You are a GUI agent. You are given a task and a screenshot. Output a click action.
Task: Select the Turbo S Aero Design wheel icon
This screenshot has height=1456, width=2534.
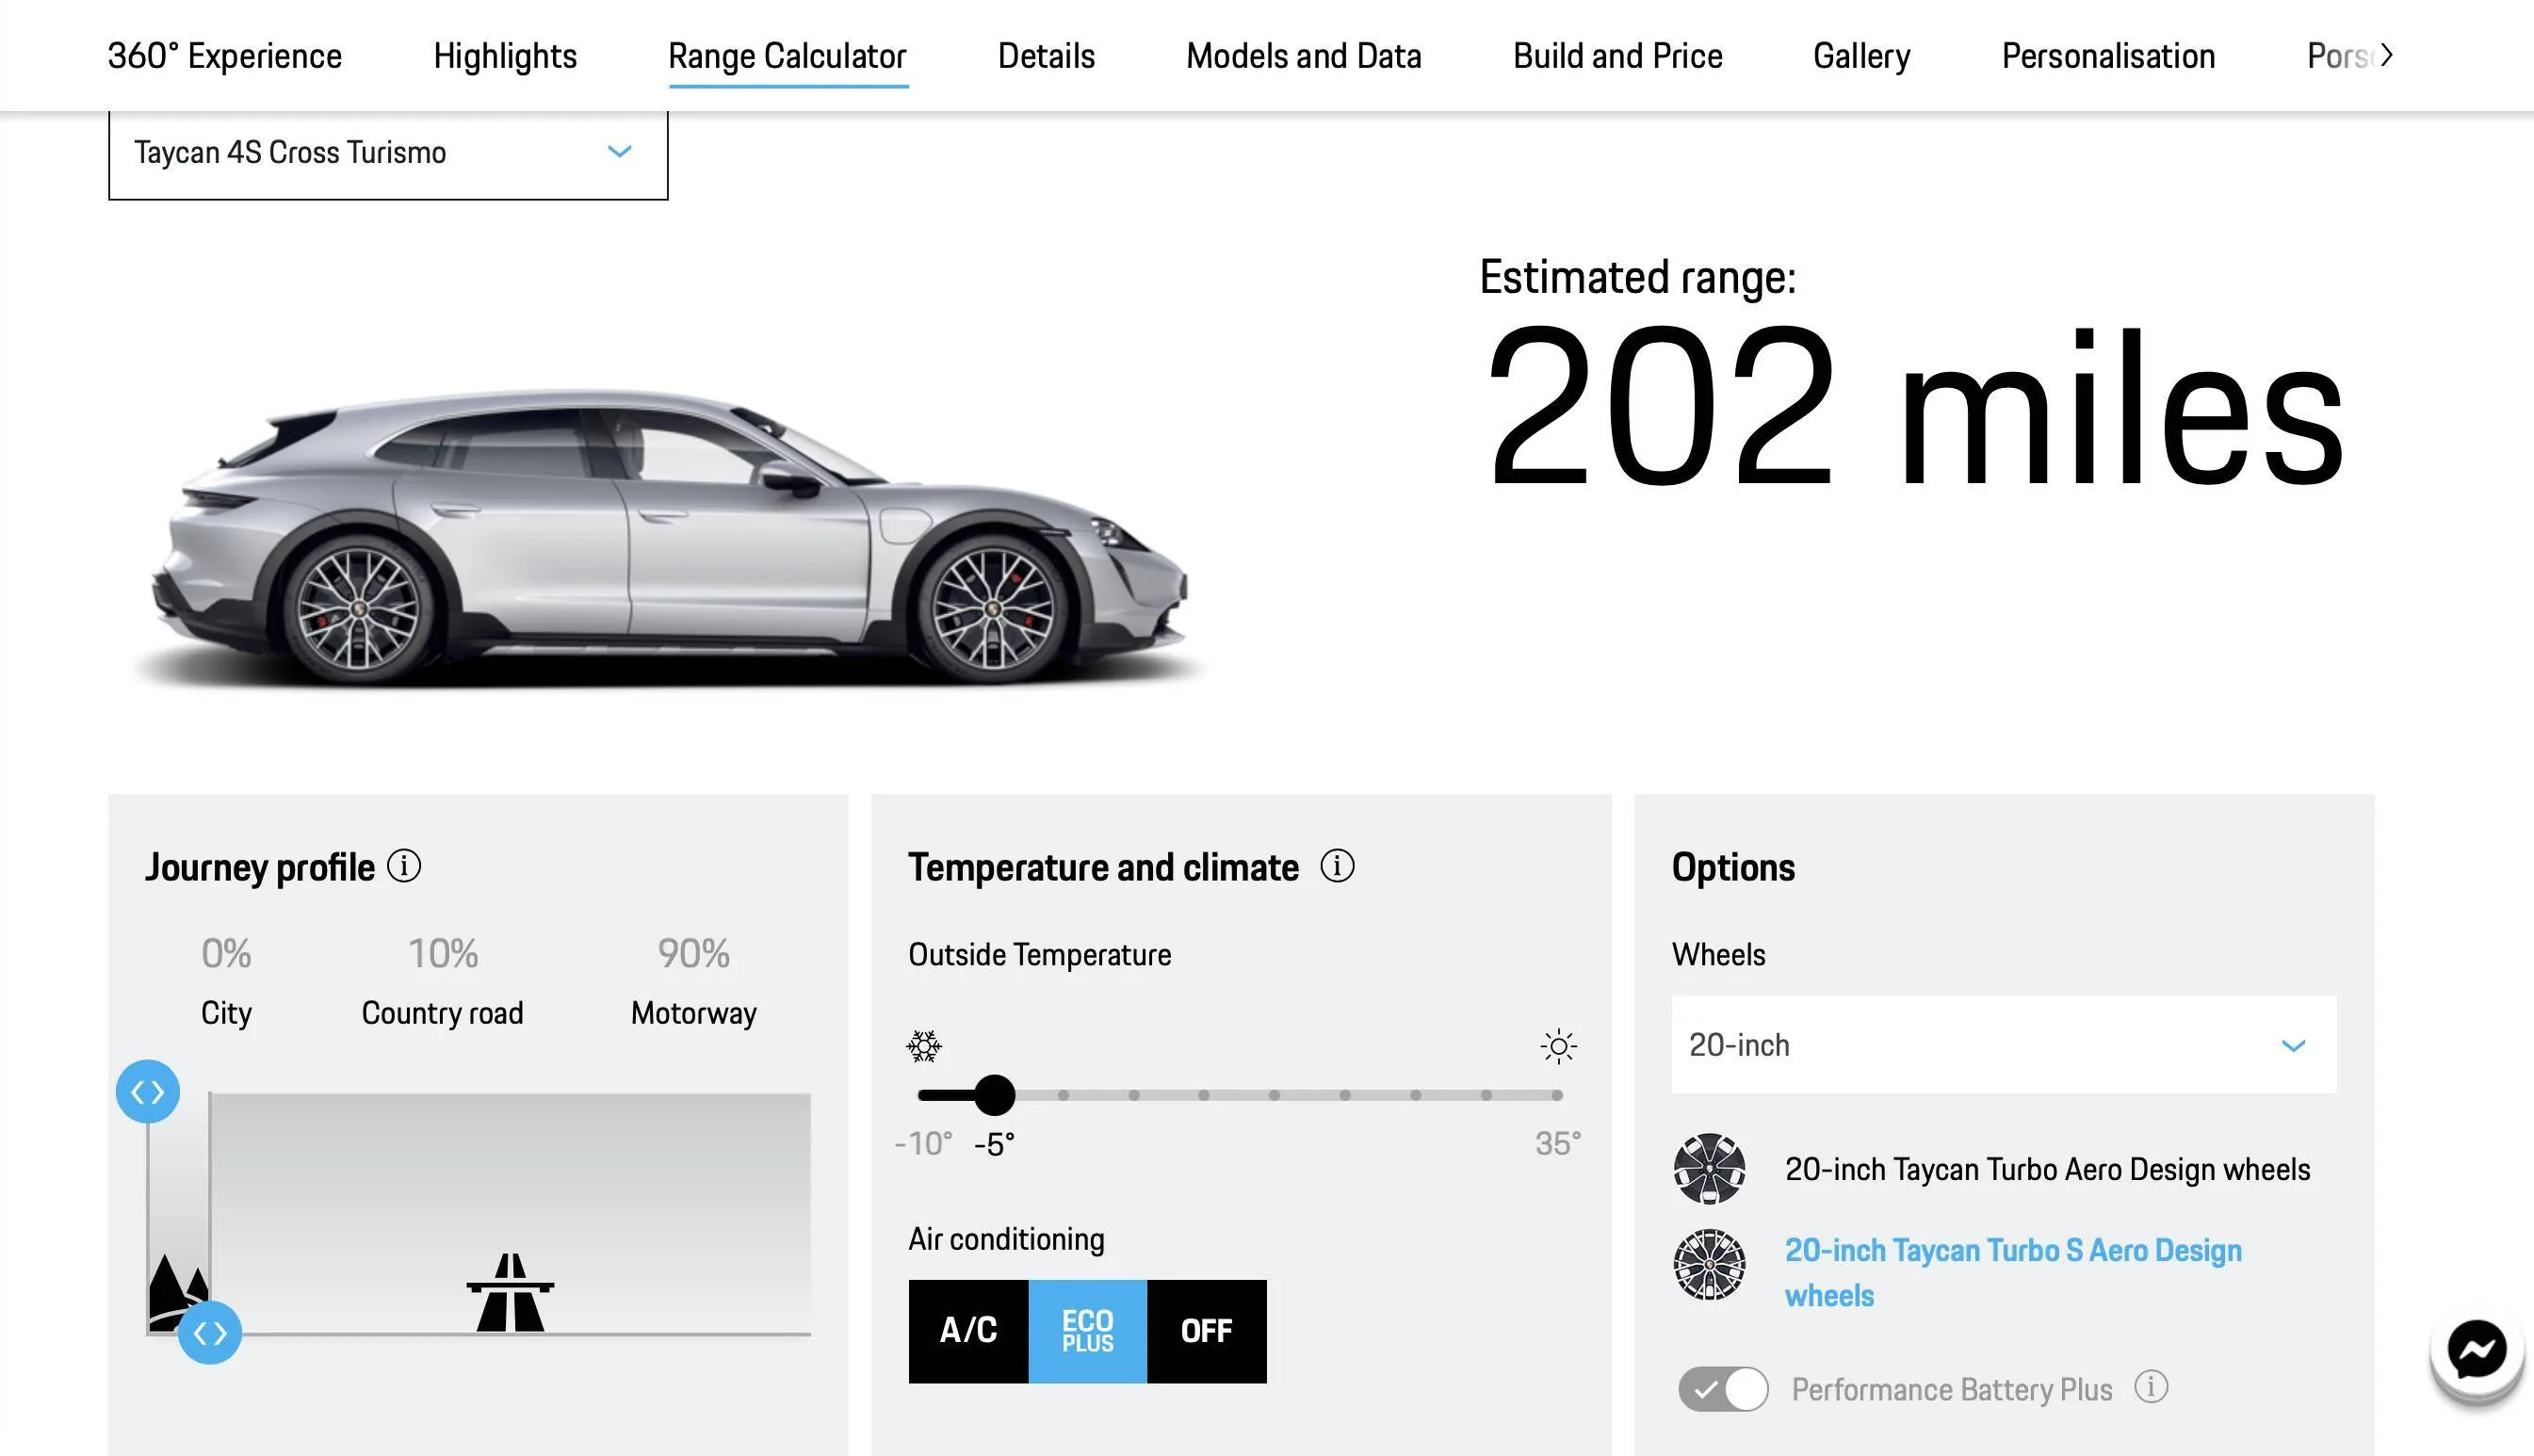(1709, 1266)
